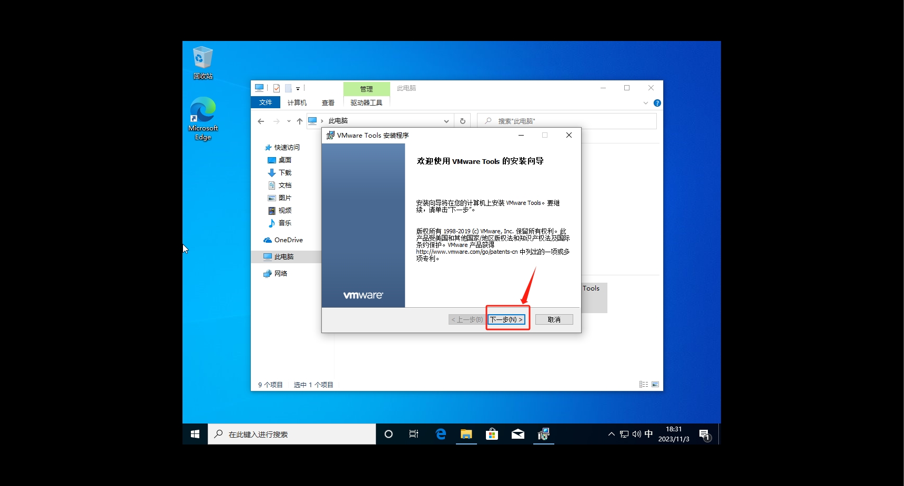The height and width of the screenshot is (486, 904).
Task: Open the Customize Quick Access Toolbar dropdown
Action: click(298, 88)
